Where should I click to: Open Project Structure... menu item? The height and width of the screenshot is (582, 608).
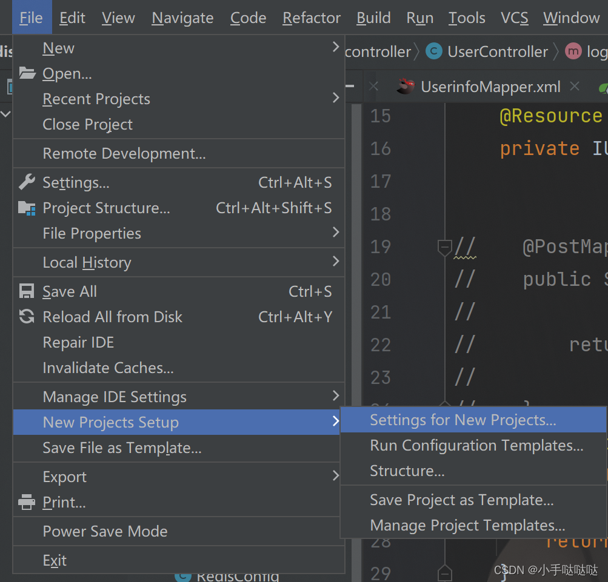179,208
